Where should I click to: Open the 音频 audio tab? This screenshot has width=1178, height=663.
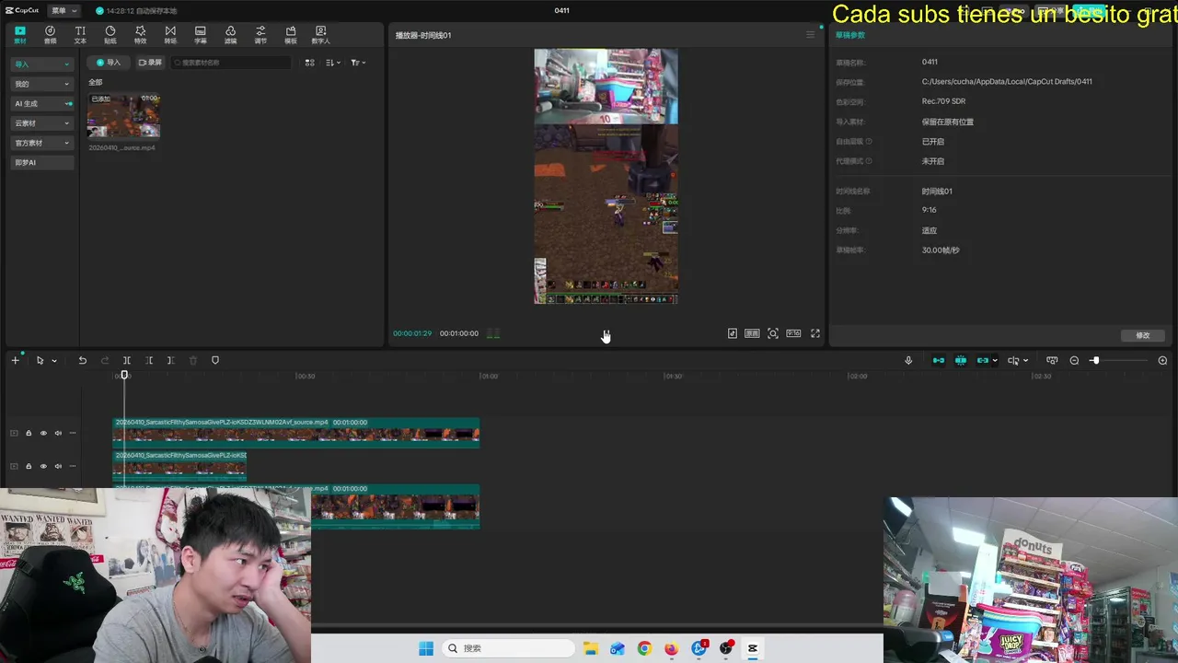point(51,35)
